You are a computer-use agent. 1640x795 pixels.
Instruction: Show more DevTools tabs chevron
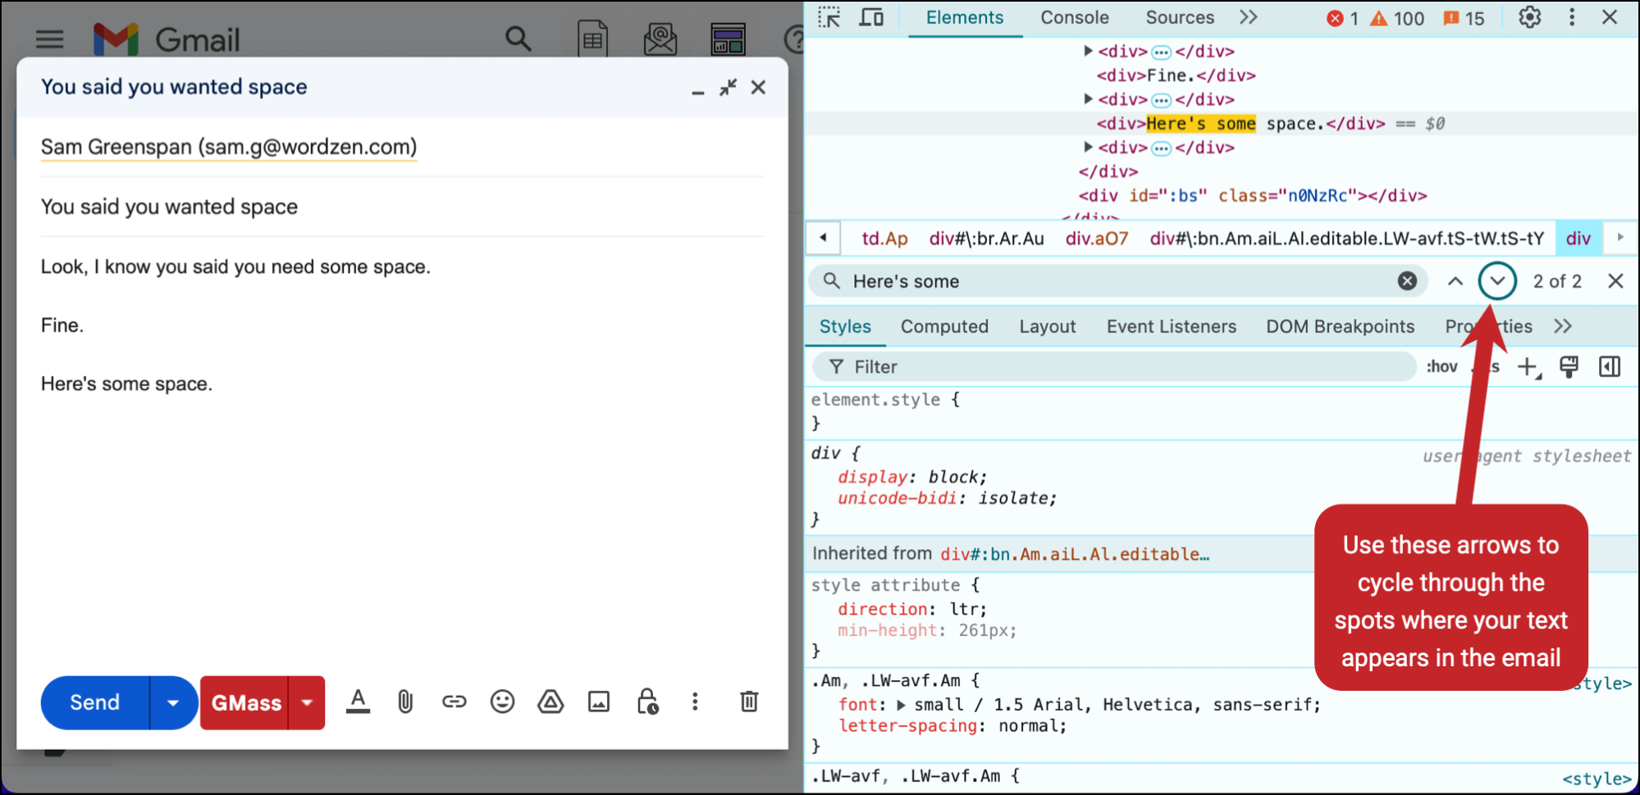1248,17
